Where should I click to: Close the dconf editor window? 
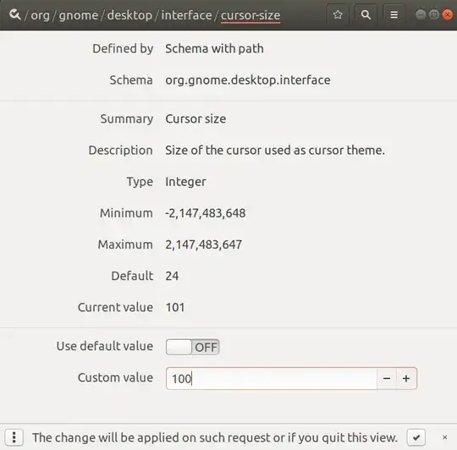pos(448,14)
